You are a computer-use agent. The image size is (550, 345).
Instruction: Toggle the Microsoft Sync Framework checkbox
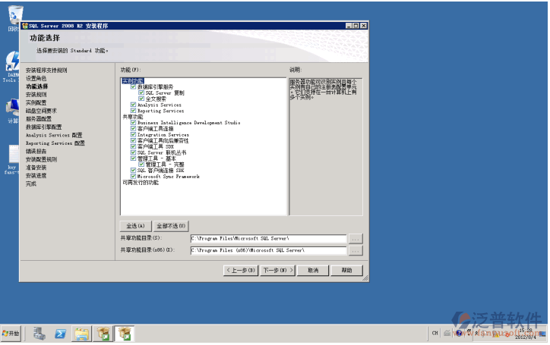pos(134,177)
